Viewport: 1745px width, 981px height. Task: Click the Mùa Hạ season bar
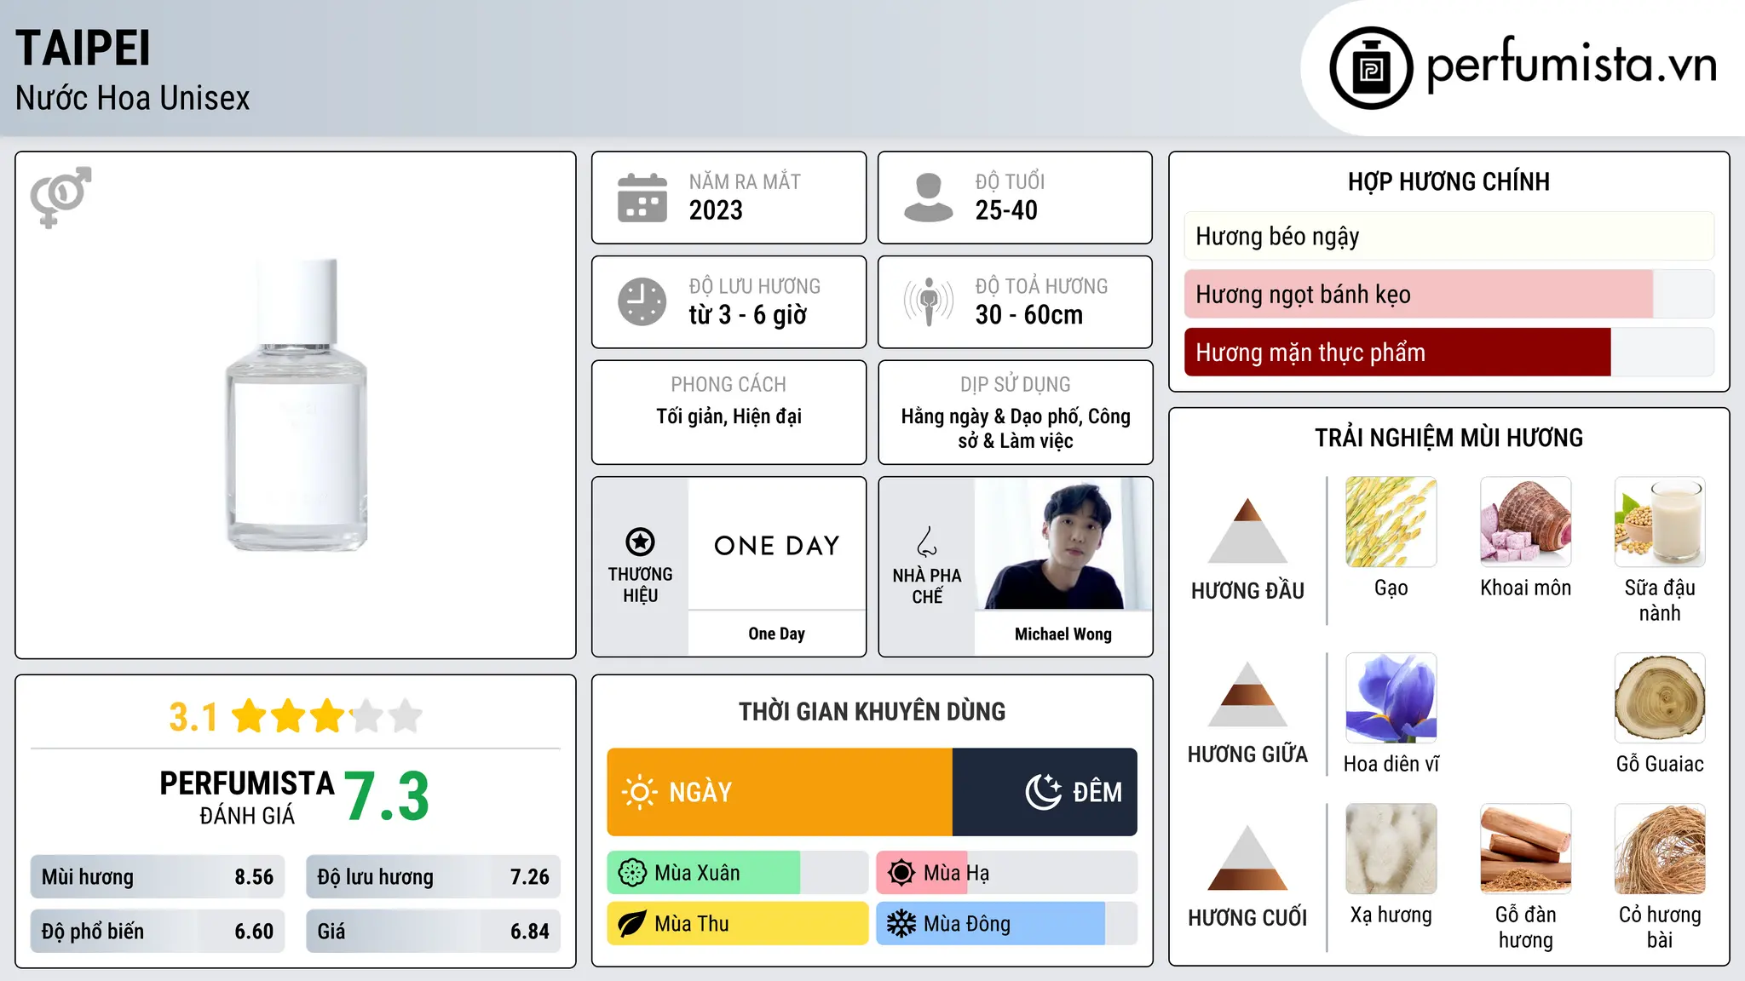pos(1007,873)
